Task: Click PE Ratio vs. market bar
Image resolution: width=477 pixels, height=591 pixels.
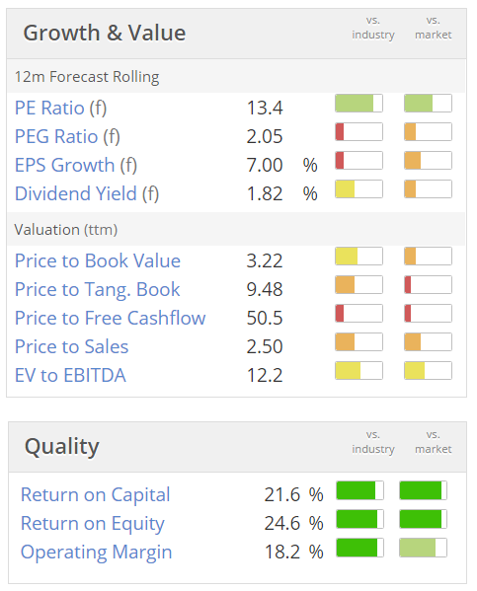Action: (x=428, y=104)
